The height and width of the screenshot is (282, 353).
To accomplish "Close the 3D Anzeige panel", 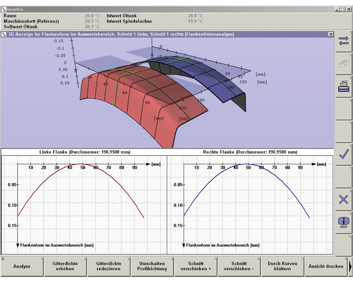I will point(330,34).
